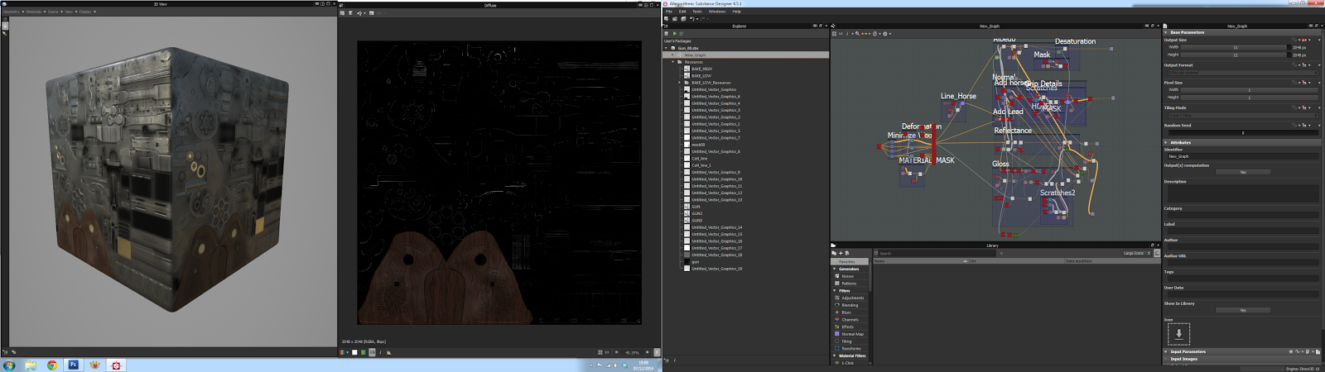This screenshot has height=372, width=1325.
Task: Collapse Base Parameters section
Action: click(1166, 32)
